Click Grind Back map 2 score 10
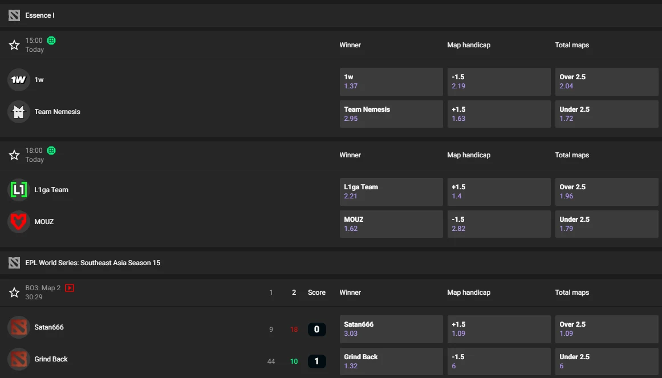The image size is (662, 378). click(294, 361)
